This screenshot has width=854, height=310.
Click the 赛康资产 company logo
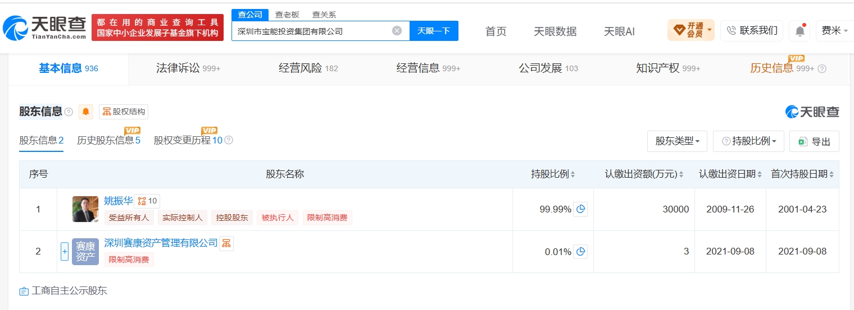(85, 252)
